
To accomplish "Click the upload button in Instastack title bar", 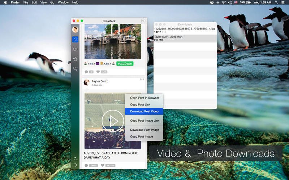I will (143, 21).
